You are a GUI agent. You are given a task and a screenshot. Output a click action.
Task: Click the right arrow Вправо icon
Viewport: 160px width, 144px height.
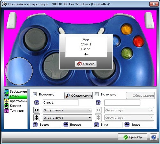(66, 125)
